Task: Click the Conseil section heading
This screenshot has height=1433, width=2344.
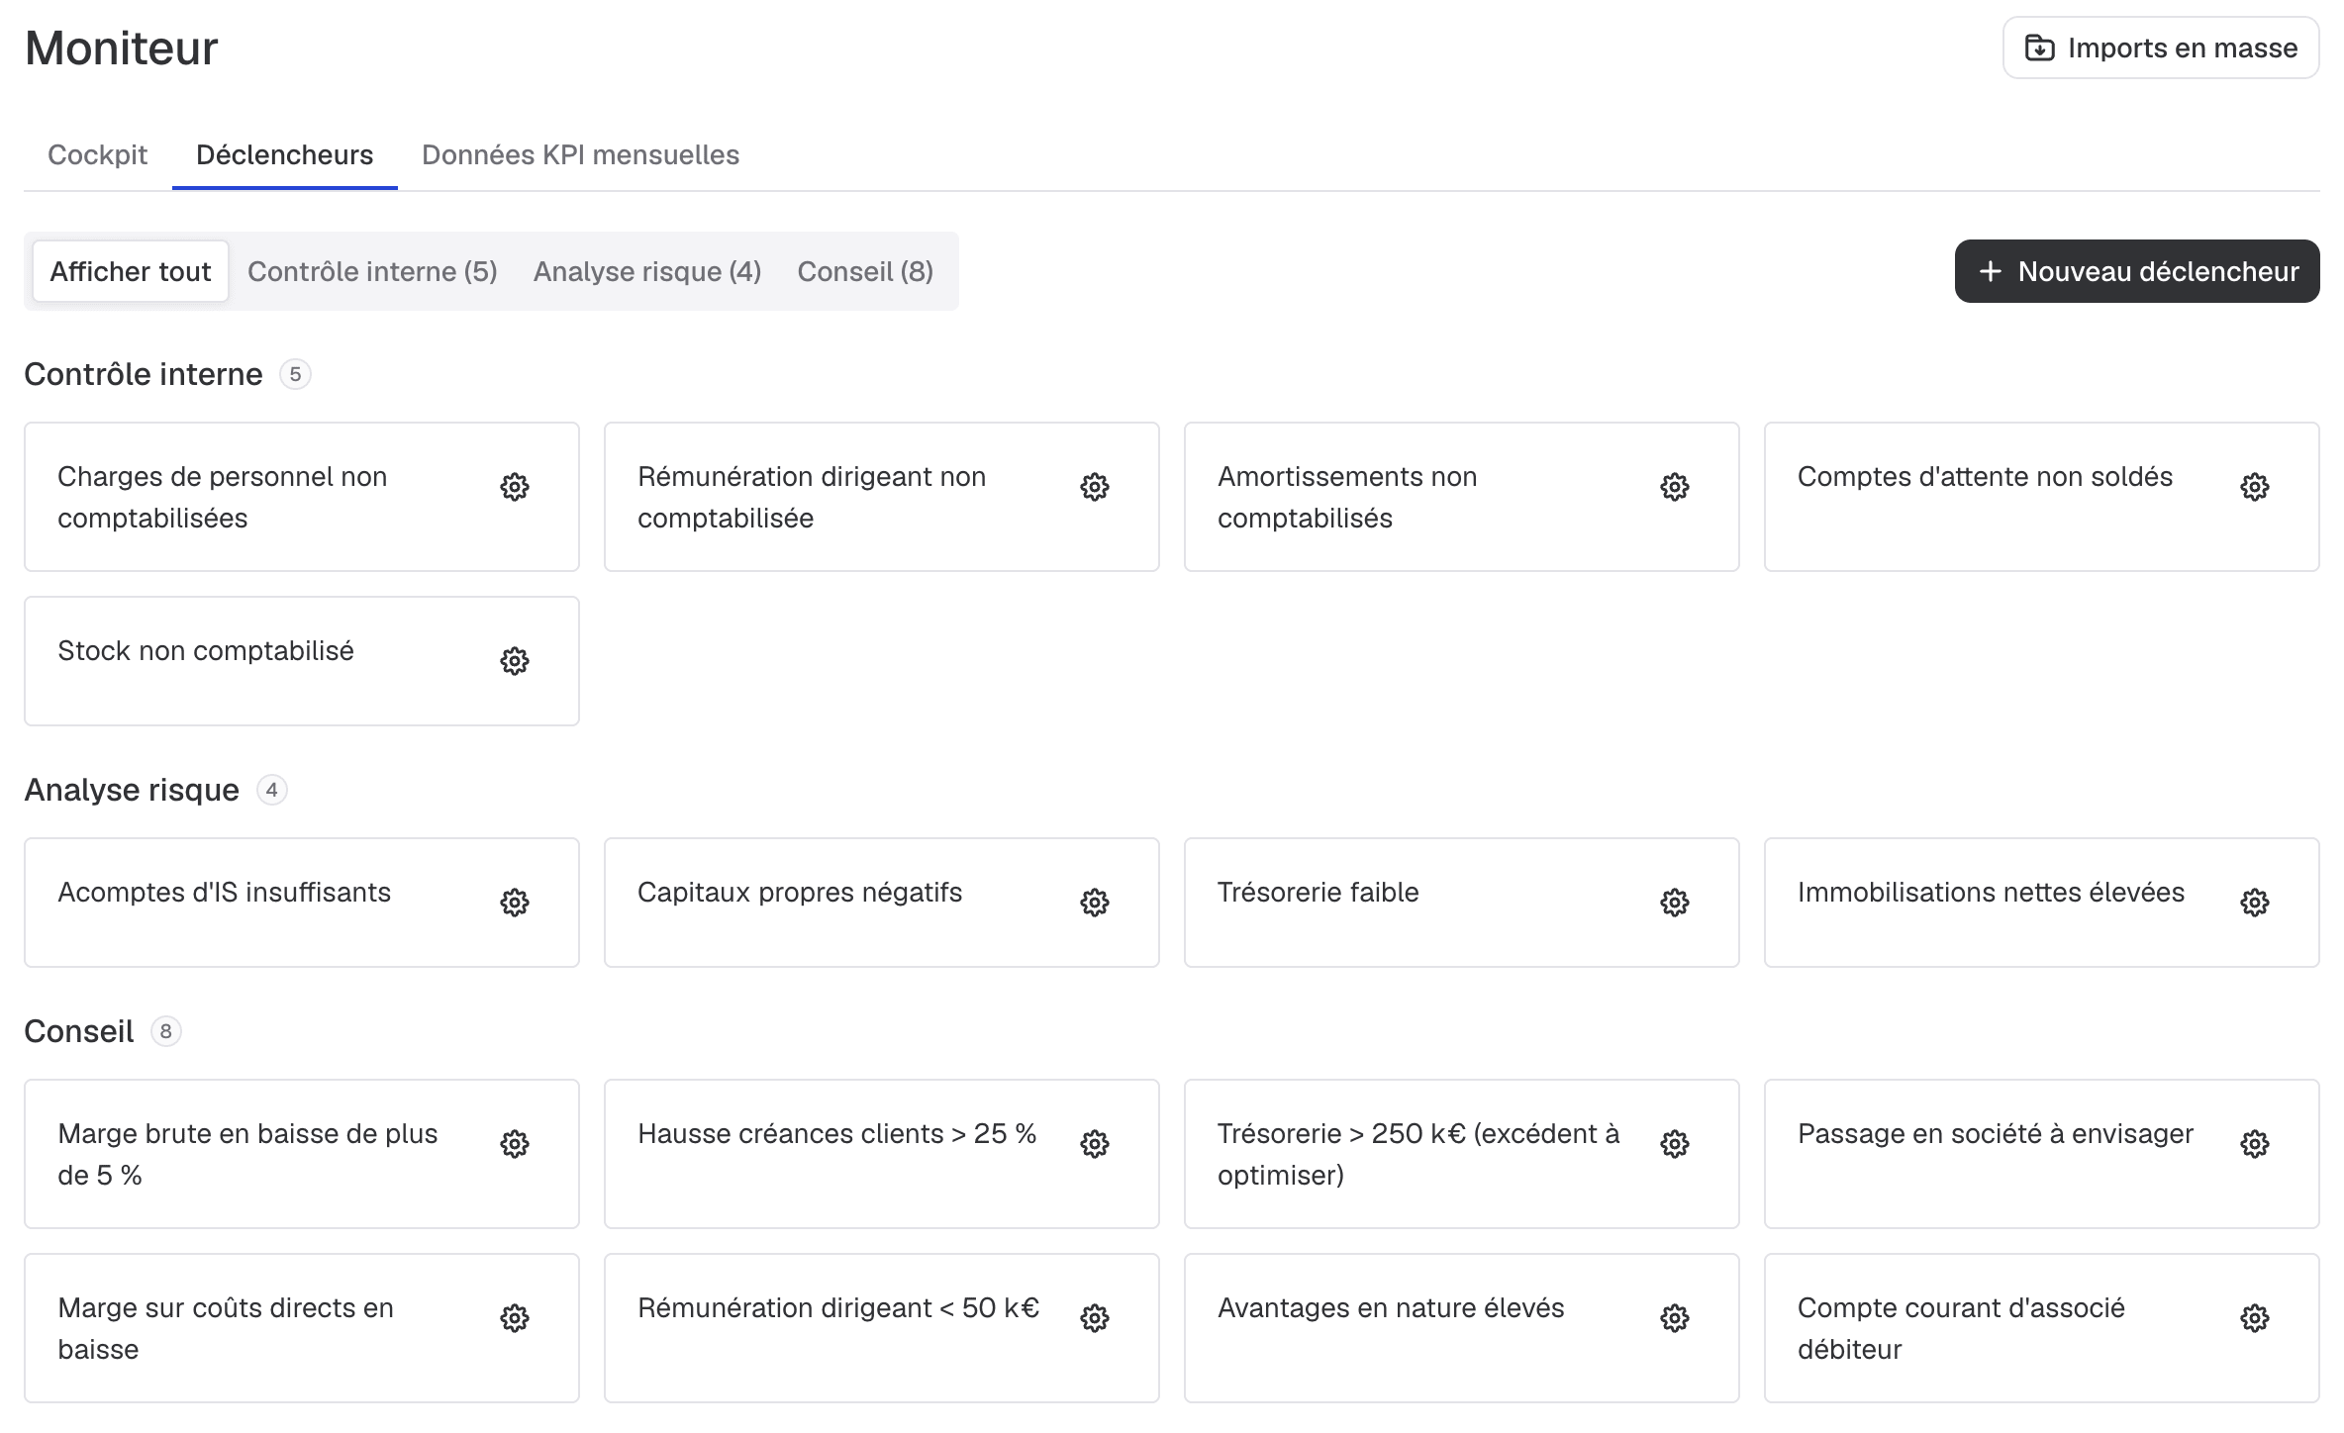Action: [79, 1031]
